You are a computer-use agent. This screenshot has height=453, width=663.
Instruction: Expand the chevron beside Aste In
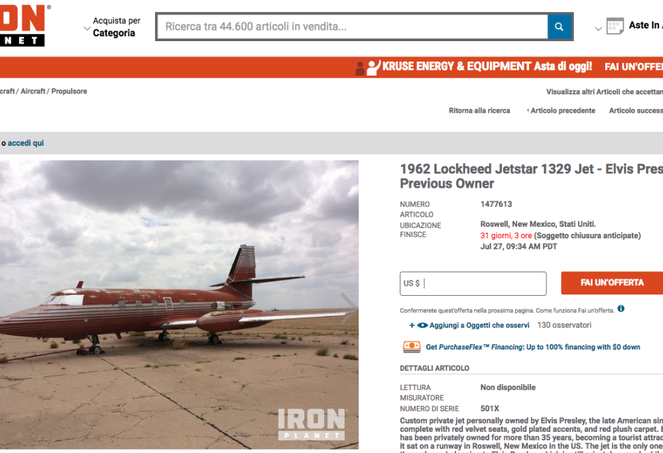click(598, 29)
